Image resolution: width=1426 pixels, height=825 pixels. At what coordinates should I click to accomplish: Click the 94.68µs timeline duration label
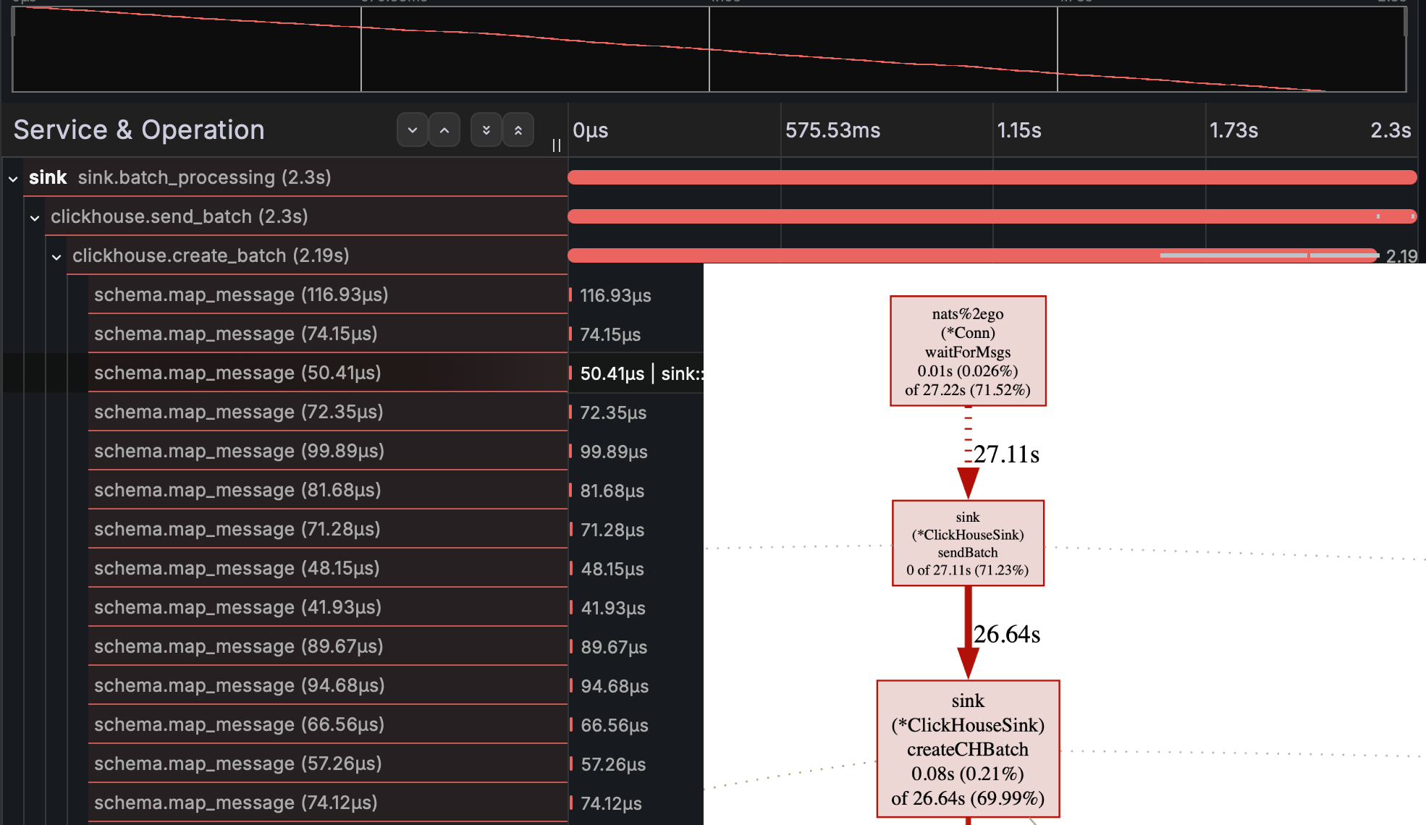tap(615, 686)
